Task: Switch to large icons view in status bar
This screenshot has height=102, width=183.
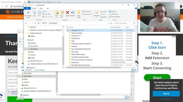Action: (x=135, y=70)
